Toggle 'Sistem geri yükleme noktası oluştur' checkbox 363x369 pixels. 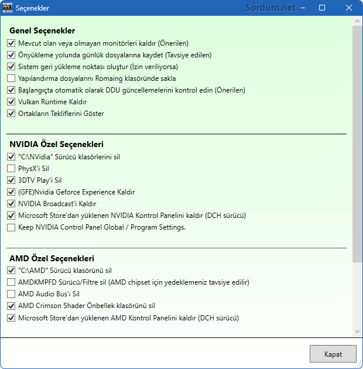[12, 67]
